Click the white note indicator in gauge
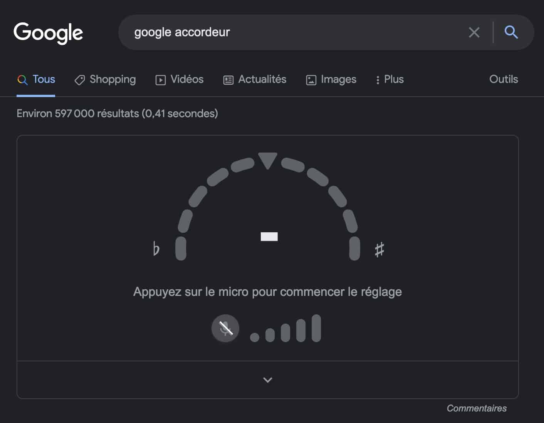Screen dimensions: 544x423 [269, 237]
